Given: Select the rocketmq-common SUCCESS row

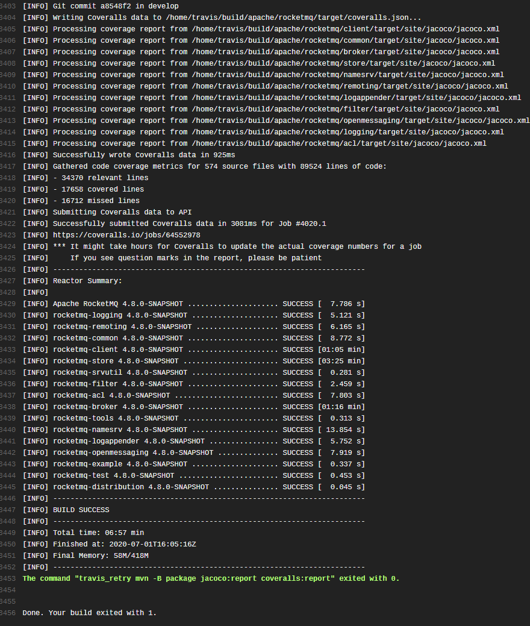Looking at the screenshot, I should pyautogui.click(x=193, y=338).
